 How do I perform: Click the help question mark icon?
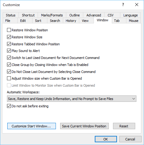tap(123, 5)
